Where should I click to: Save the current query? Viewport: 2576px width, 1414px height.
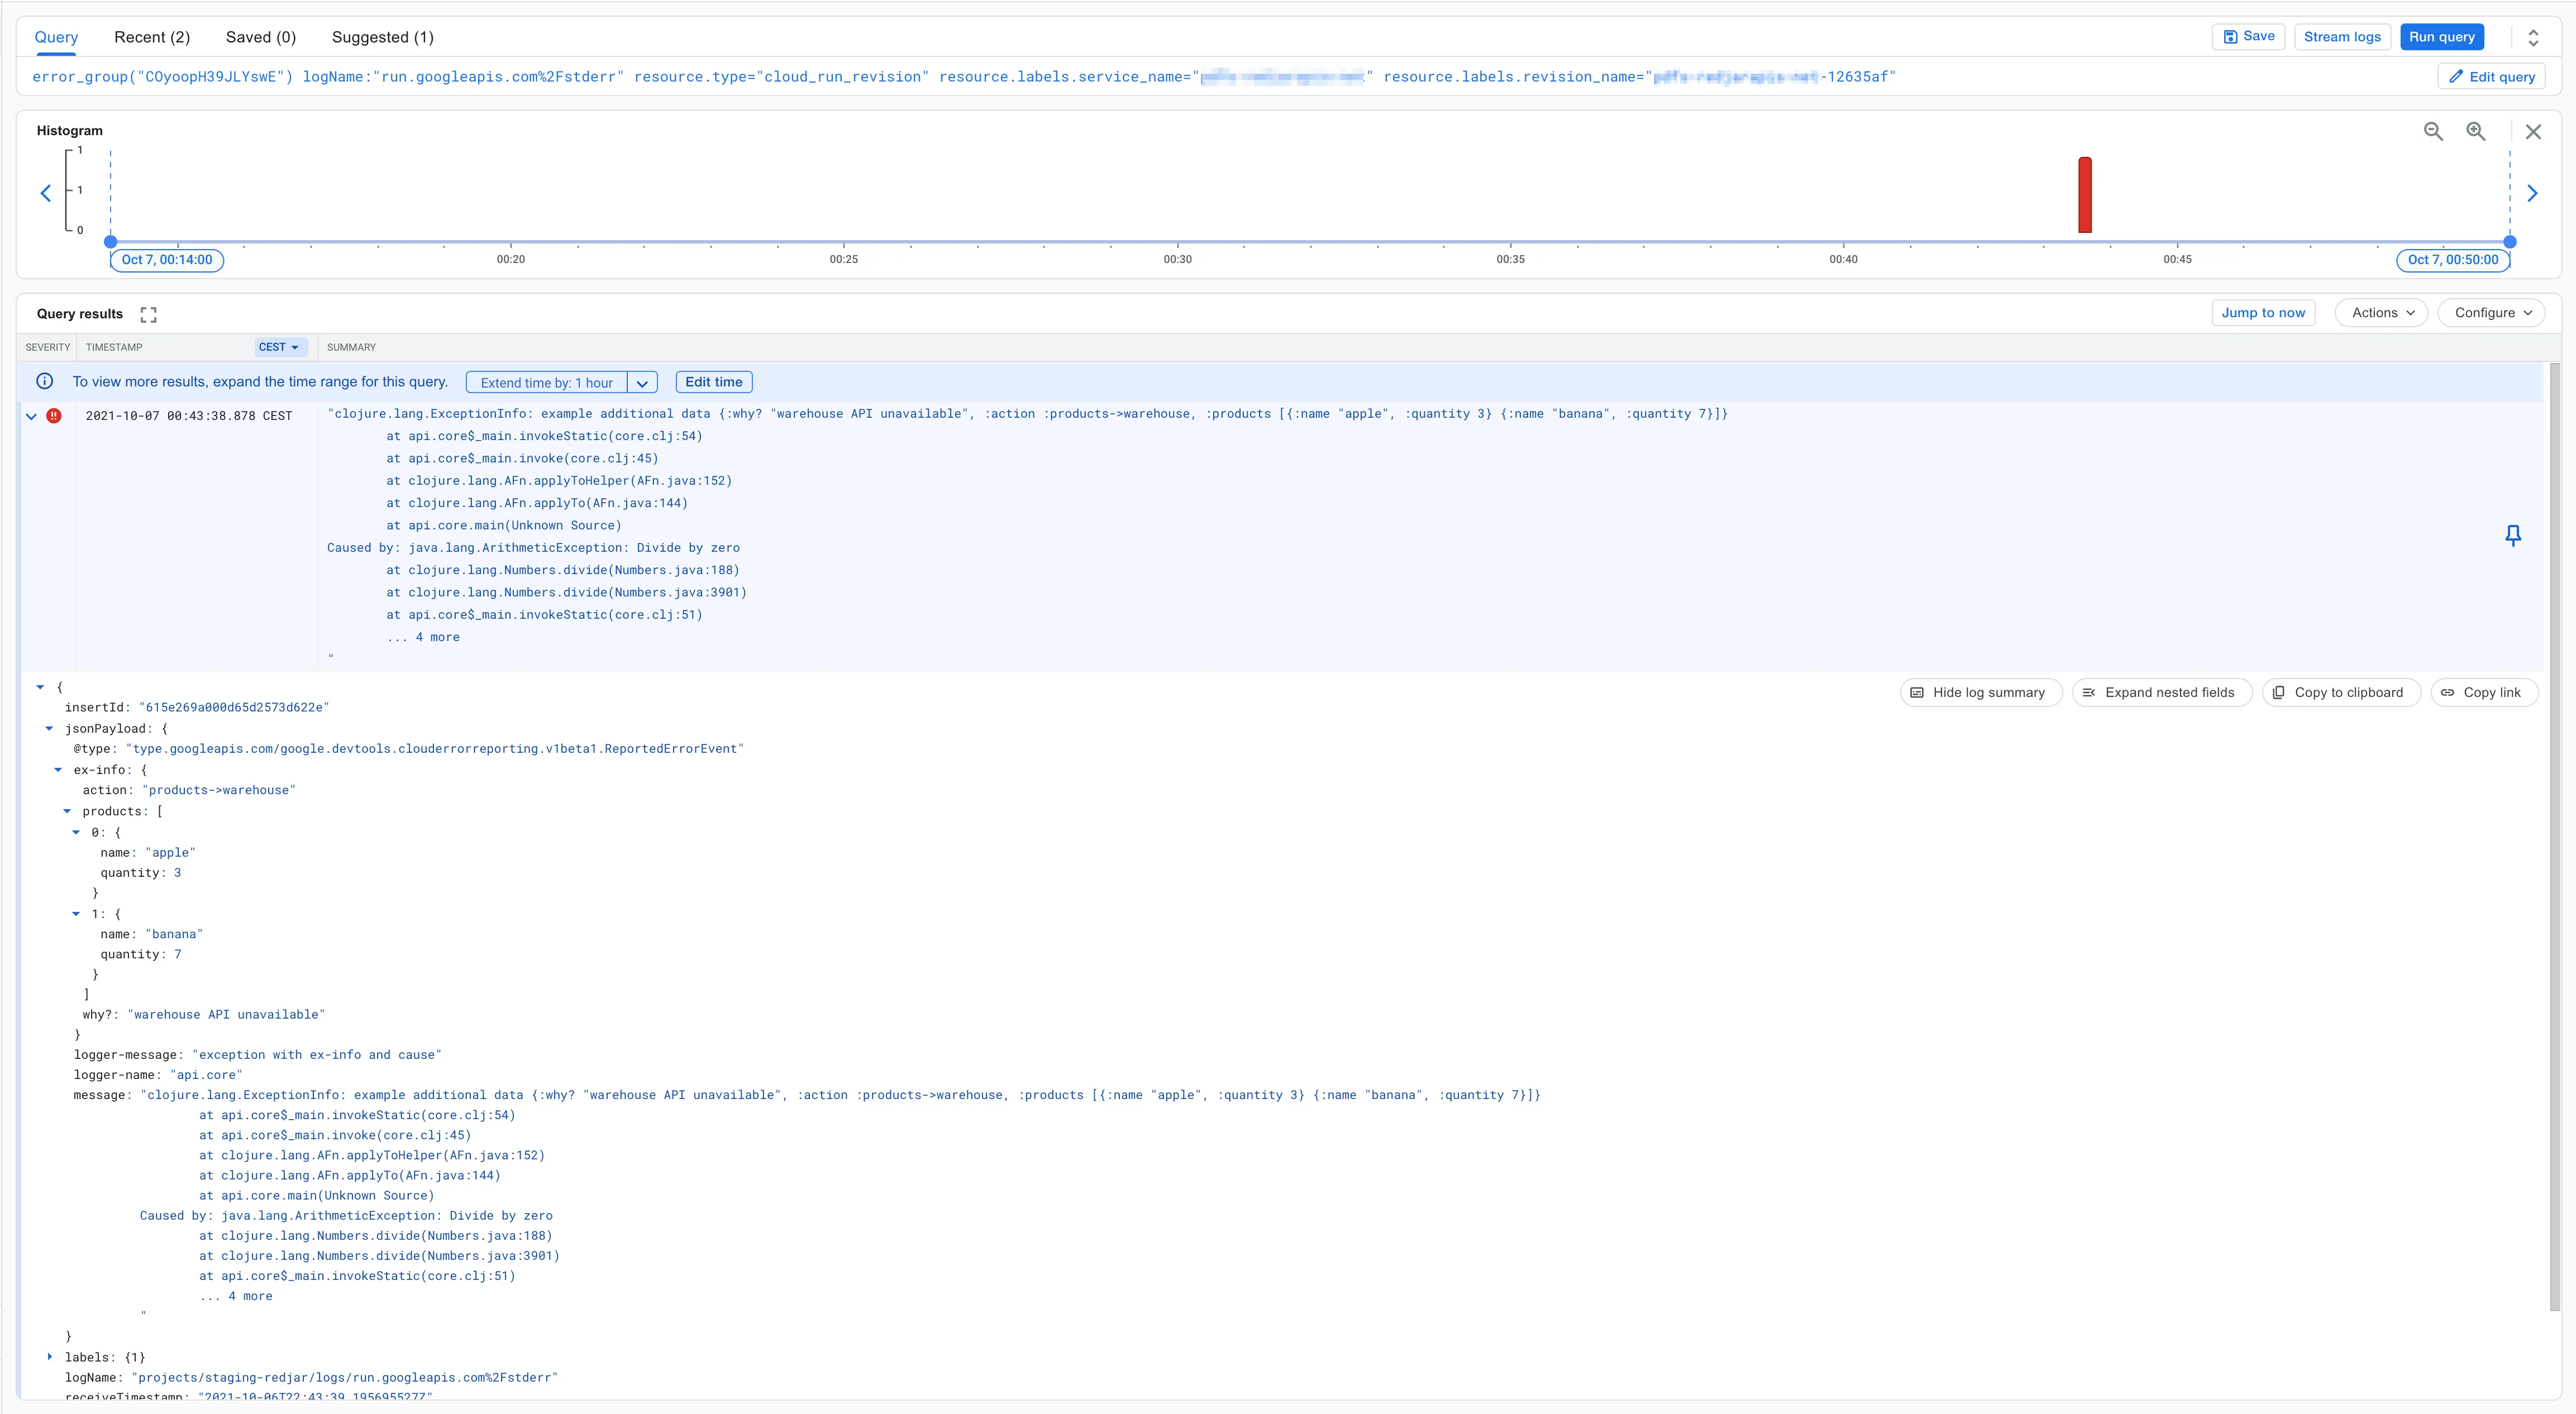click(2248, 37)
